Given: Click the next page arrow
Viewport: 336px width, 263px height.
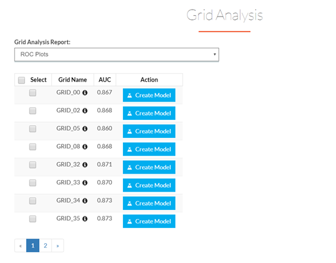Looking at the screenshot, I should pos(58,246).
